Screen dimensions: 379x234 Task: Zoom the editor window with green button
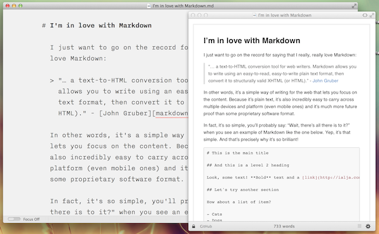pyautogui.click(x=20, y=6)
